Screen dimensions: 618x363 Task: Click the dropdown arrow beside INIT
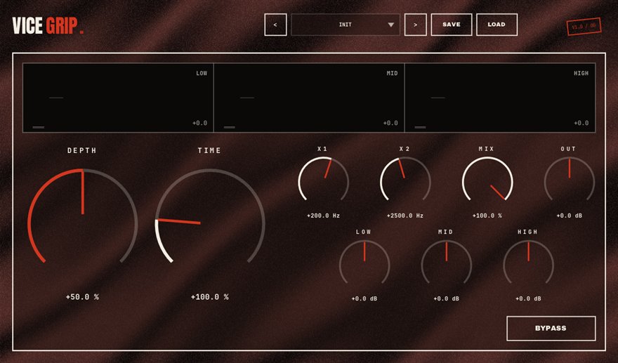pyautogui.click(x=390, y=25)
